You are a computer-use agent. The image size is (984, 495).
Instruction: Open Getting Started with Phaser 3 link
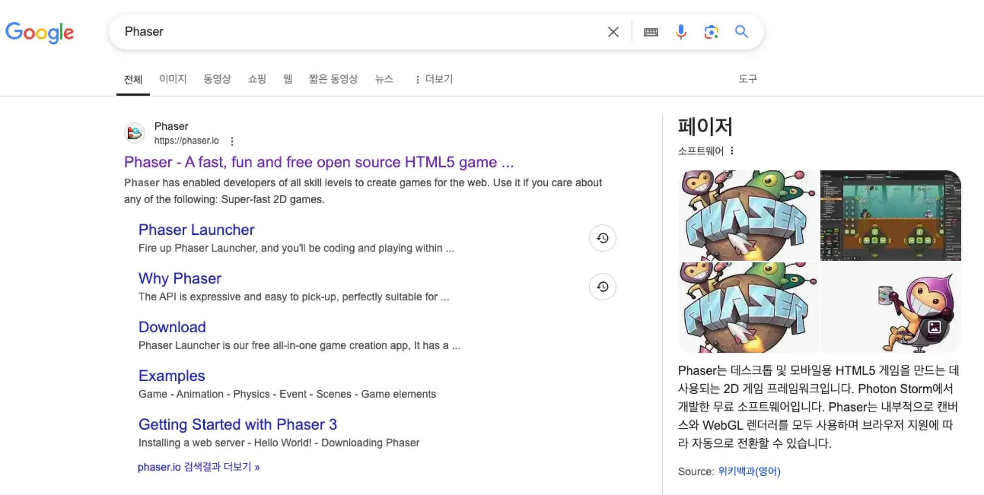click(x=238, y=424)
